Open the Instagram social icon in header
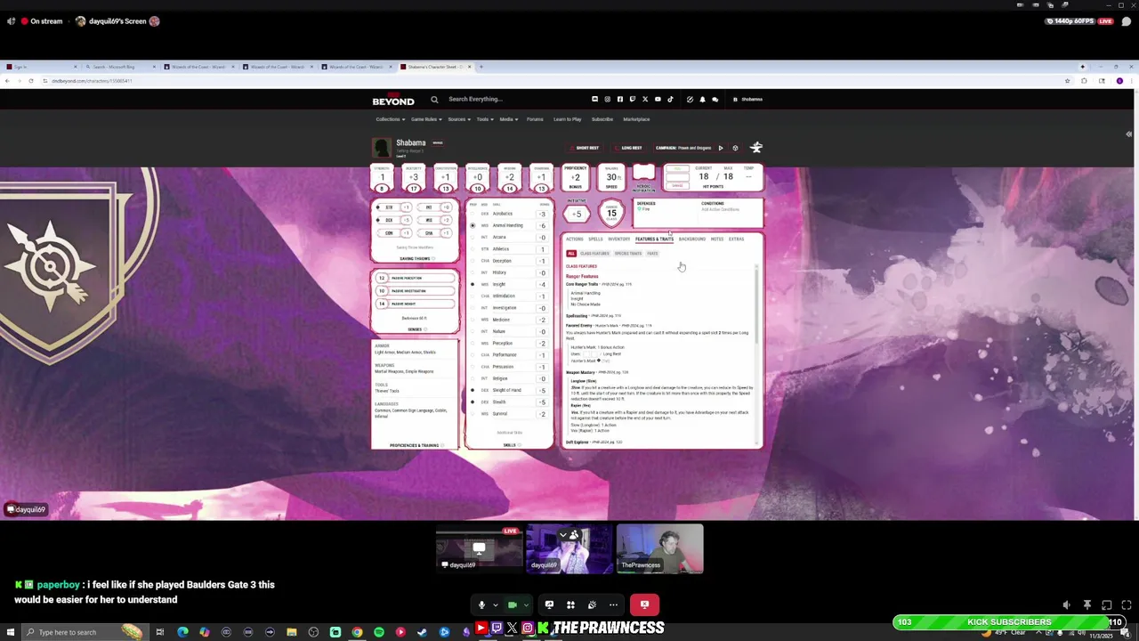This screenshot has width=1139, height=641. (608, 100)
